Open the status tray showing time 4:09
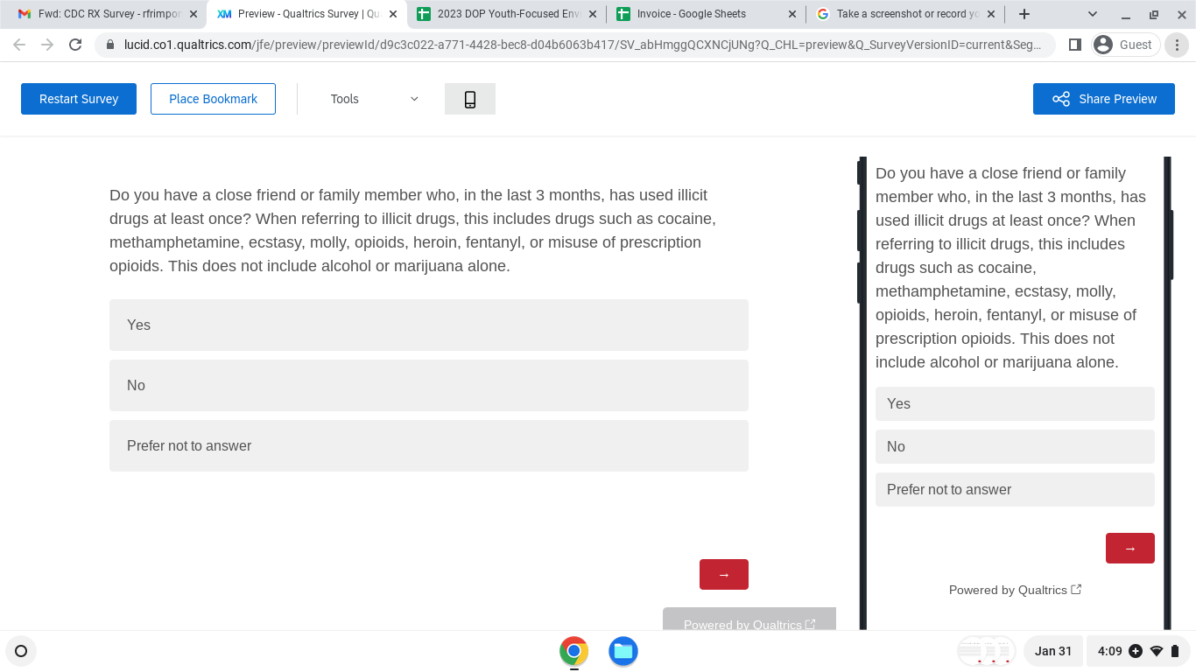Viewport: 1196px width, 672px height. coord(1139,651)
